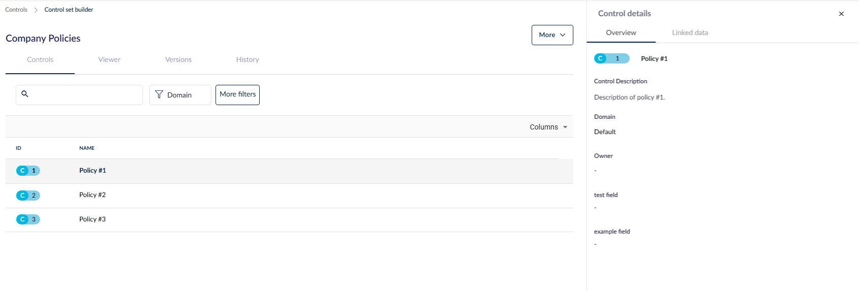Viewport: 859px width, 291px height.
Task: Go to Controls breadcrumb link
Action: (16, 10)
